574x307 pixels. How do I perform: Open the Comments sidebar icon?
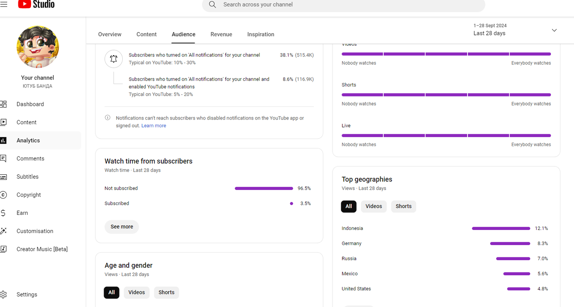[3, 158]
